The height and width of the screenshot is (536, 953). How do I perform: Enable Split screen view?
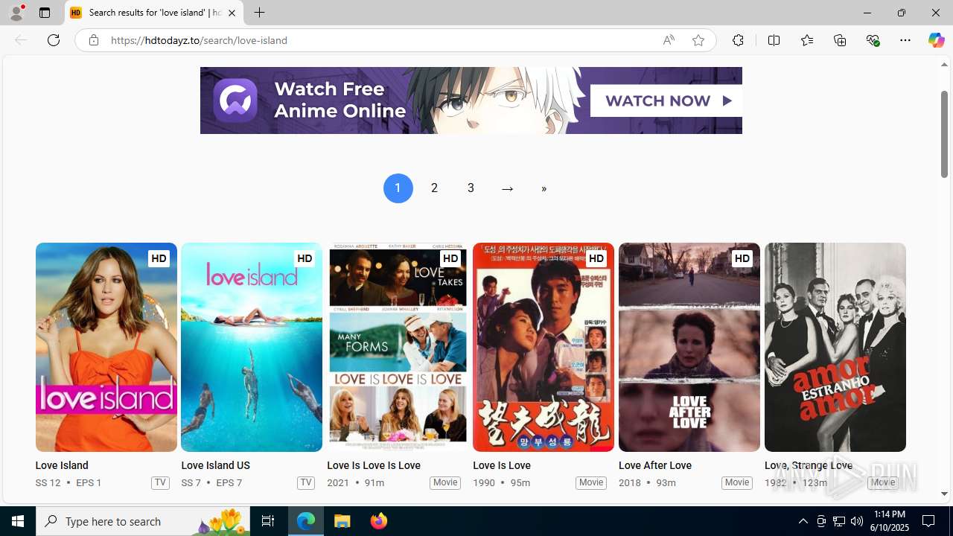pos(774,40)
